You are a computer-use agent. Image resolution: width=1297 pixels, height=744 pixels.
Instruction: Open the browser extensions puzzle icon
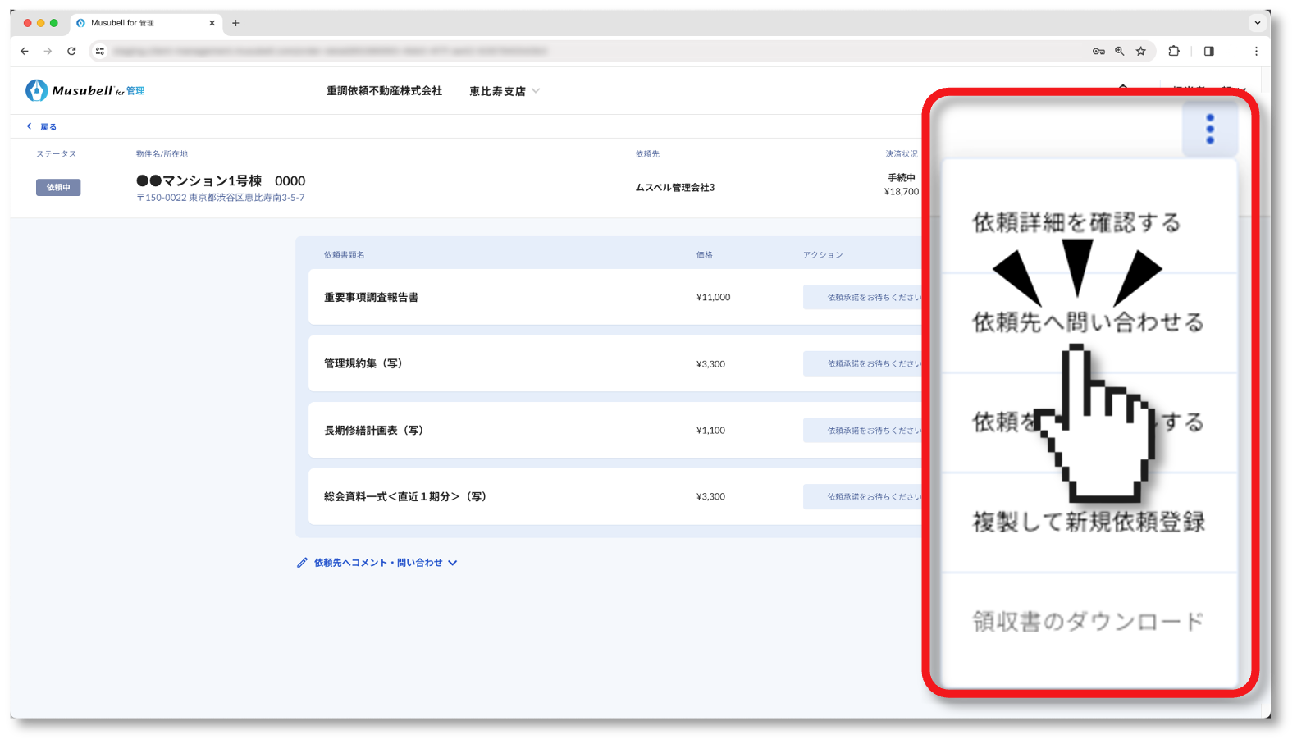(x=1173, y=51)
